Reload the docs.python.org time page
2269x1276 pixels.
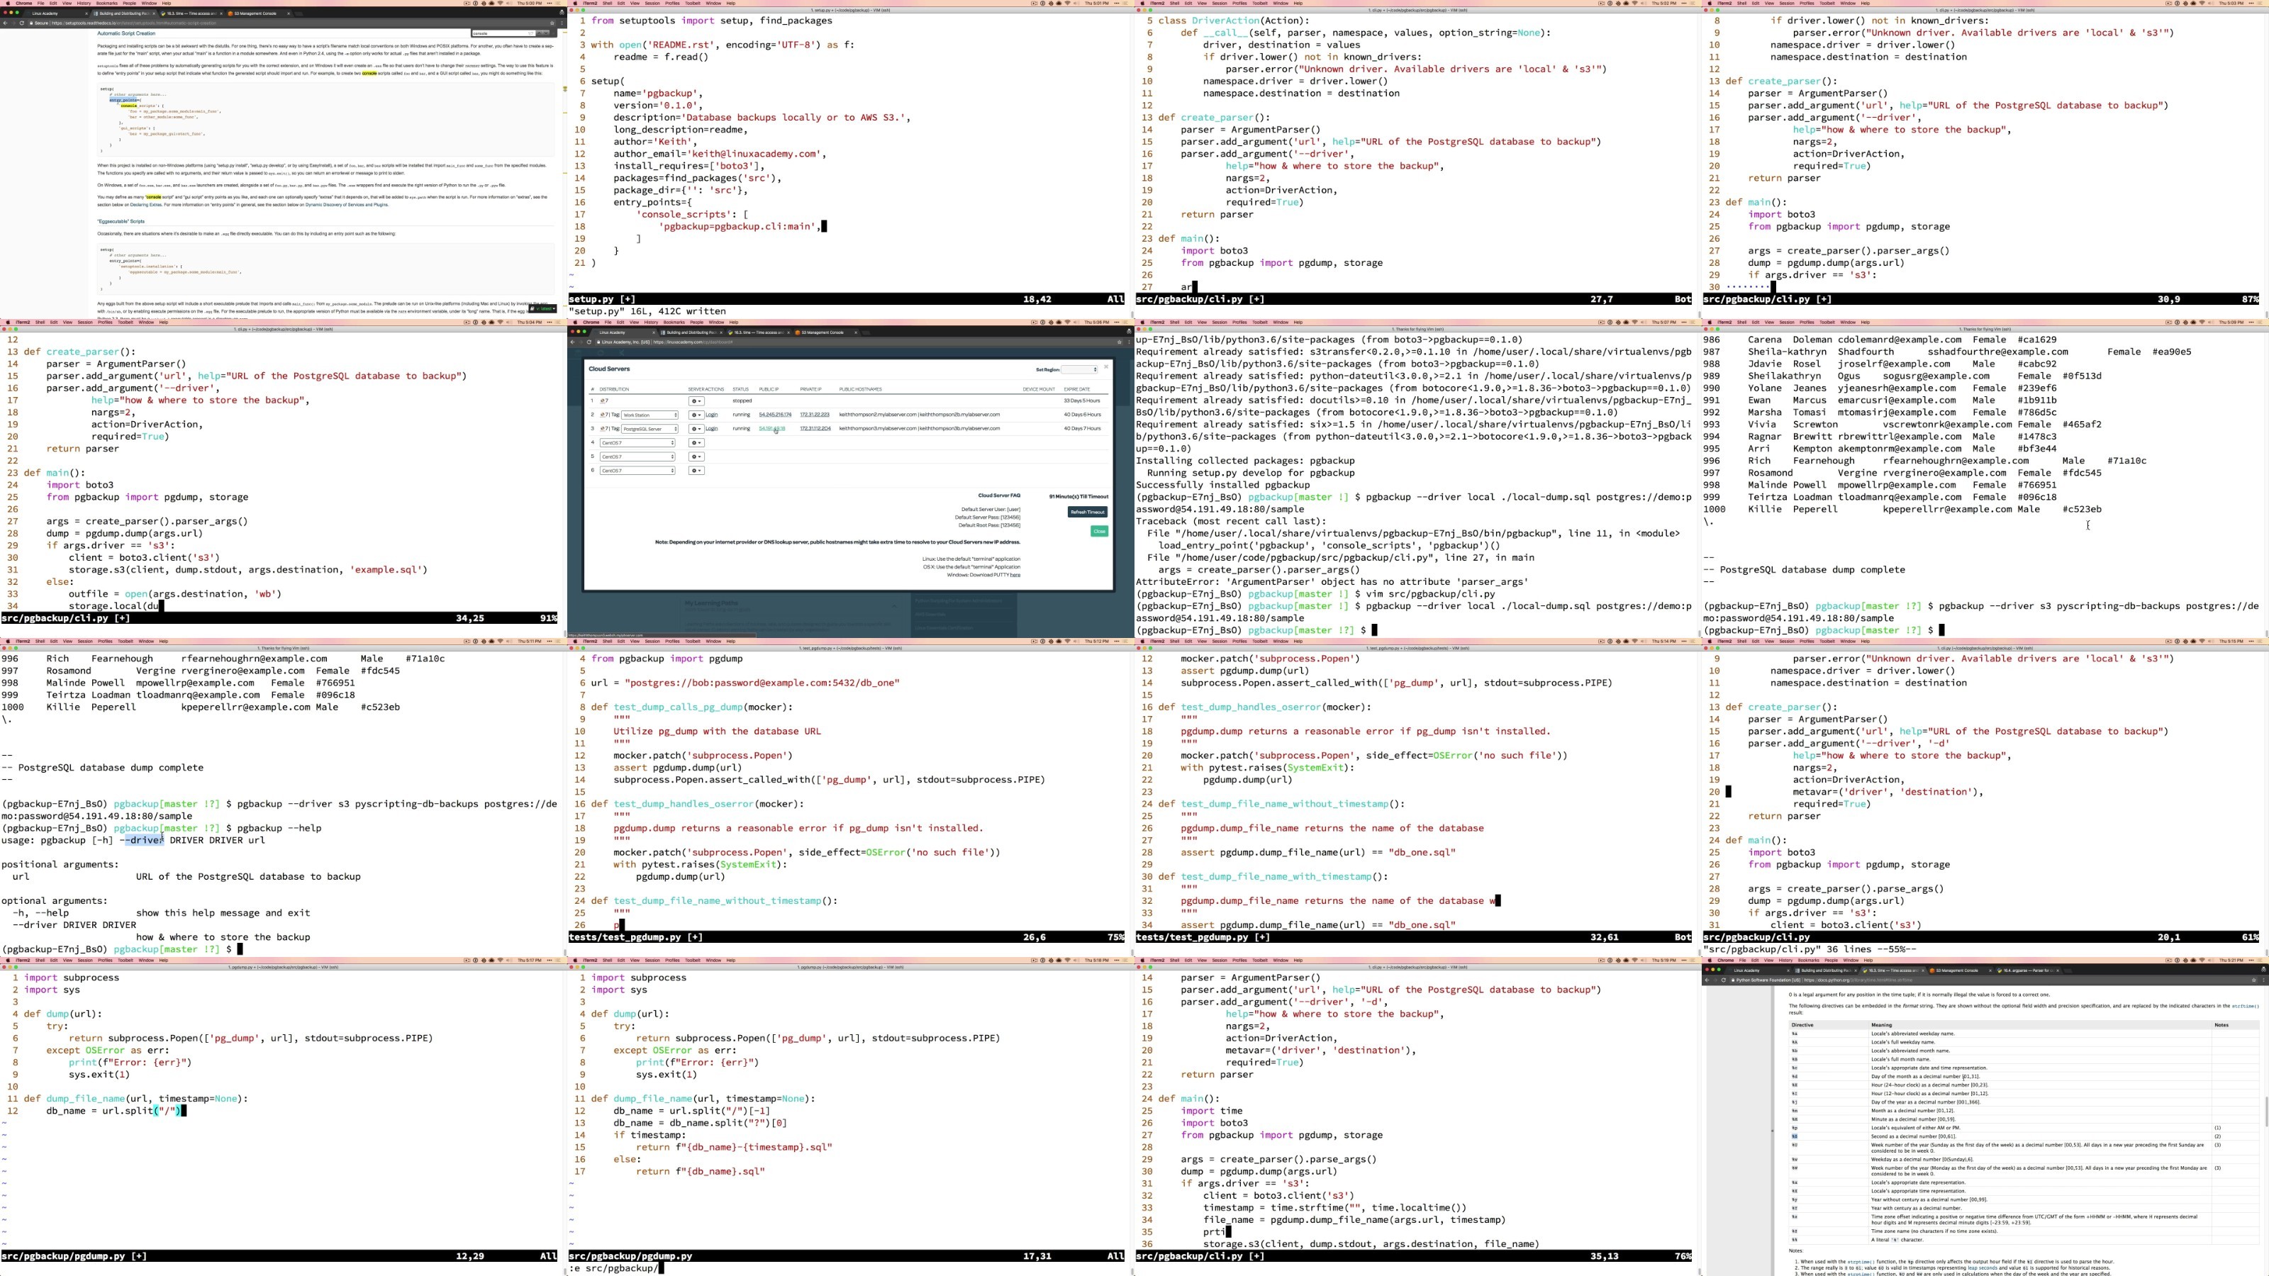[x=1723, y=979]
